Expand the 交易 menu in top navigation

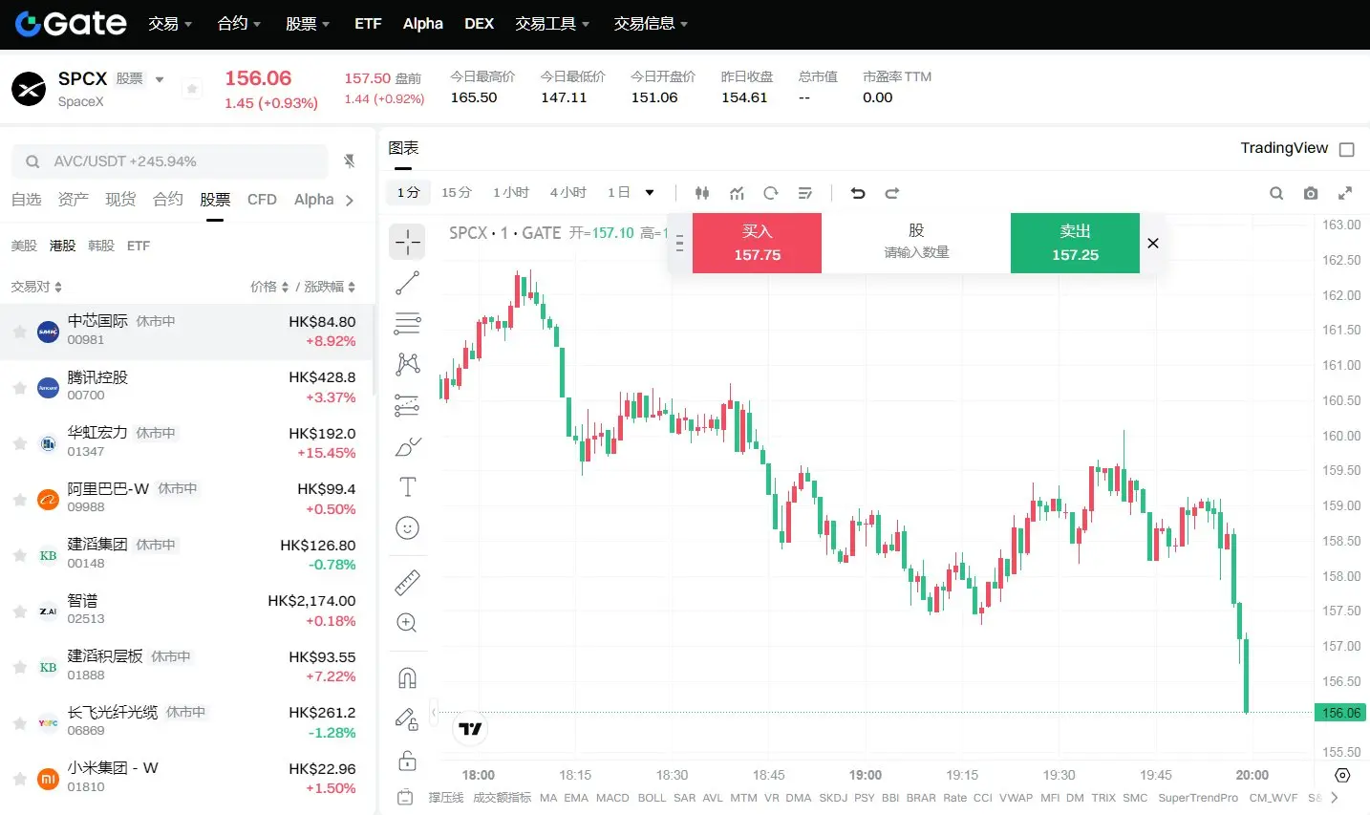tap(170, 24)
